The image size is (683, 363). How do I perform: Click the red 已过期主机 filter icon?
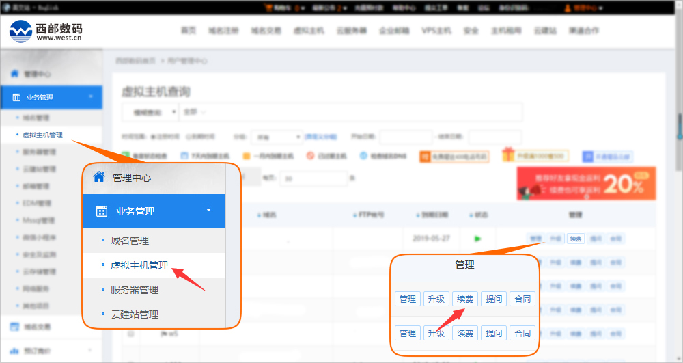tap(310, 156)
